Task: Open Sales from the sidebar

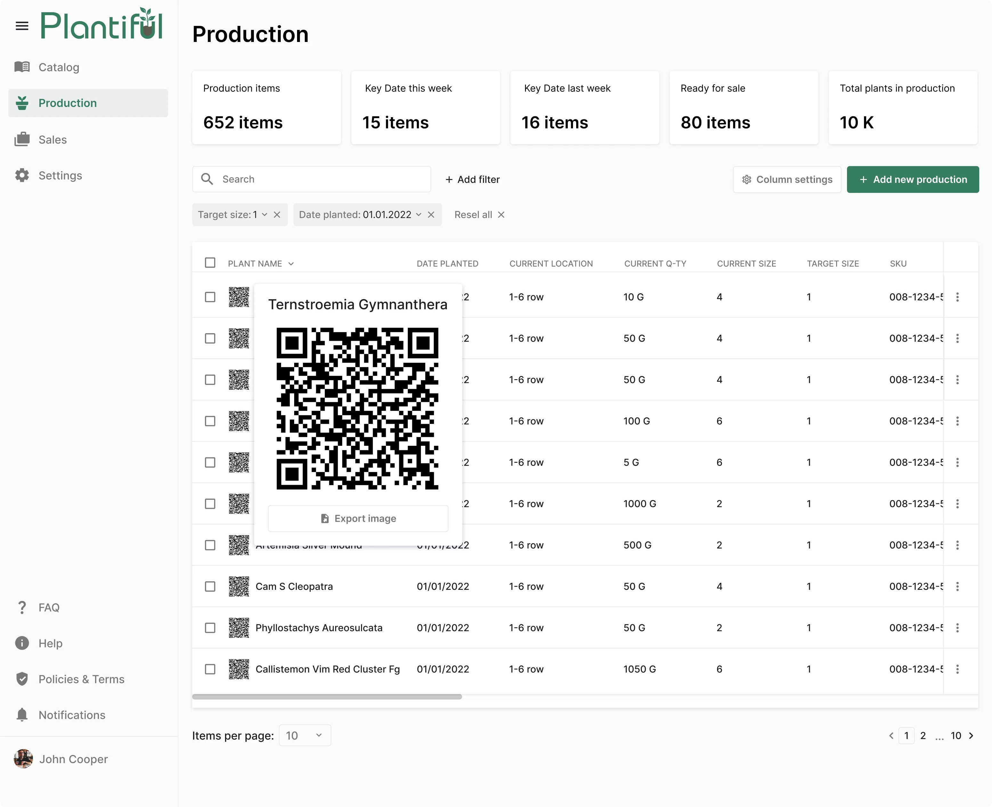Action: (x=52, y=139)
